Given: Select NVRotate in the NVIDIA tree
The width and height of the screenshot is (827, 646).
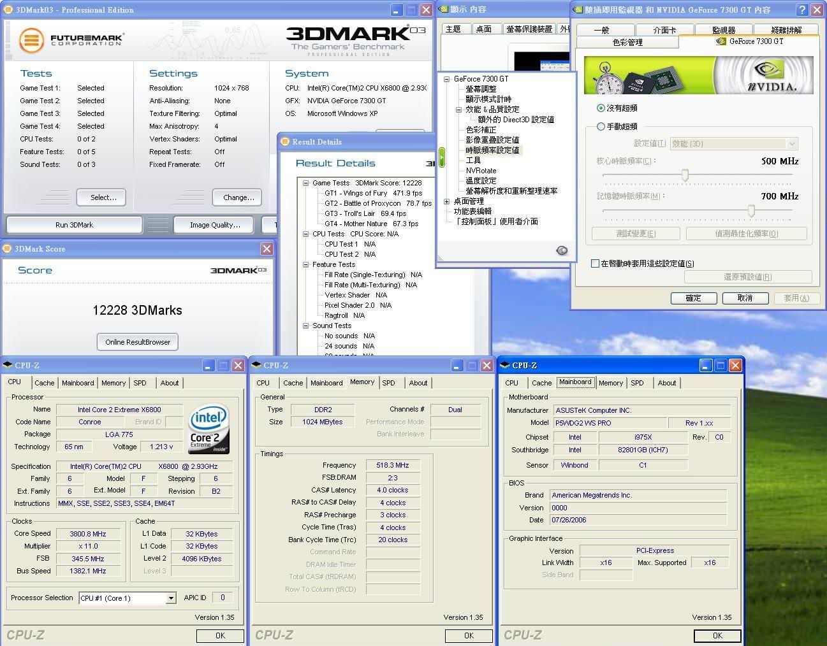Looking at the screenshot, I should [x=481, y=171].
